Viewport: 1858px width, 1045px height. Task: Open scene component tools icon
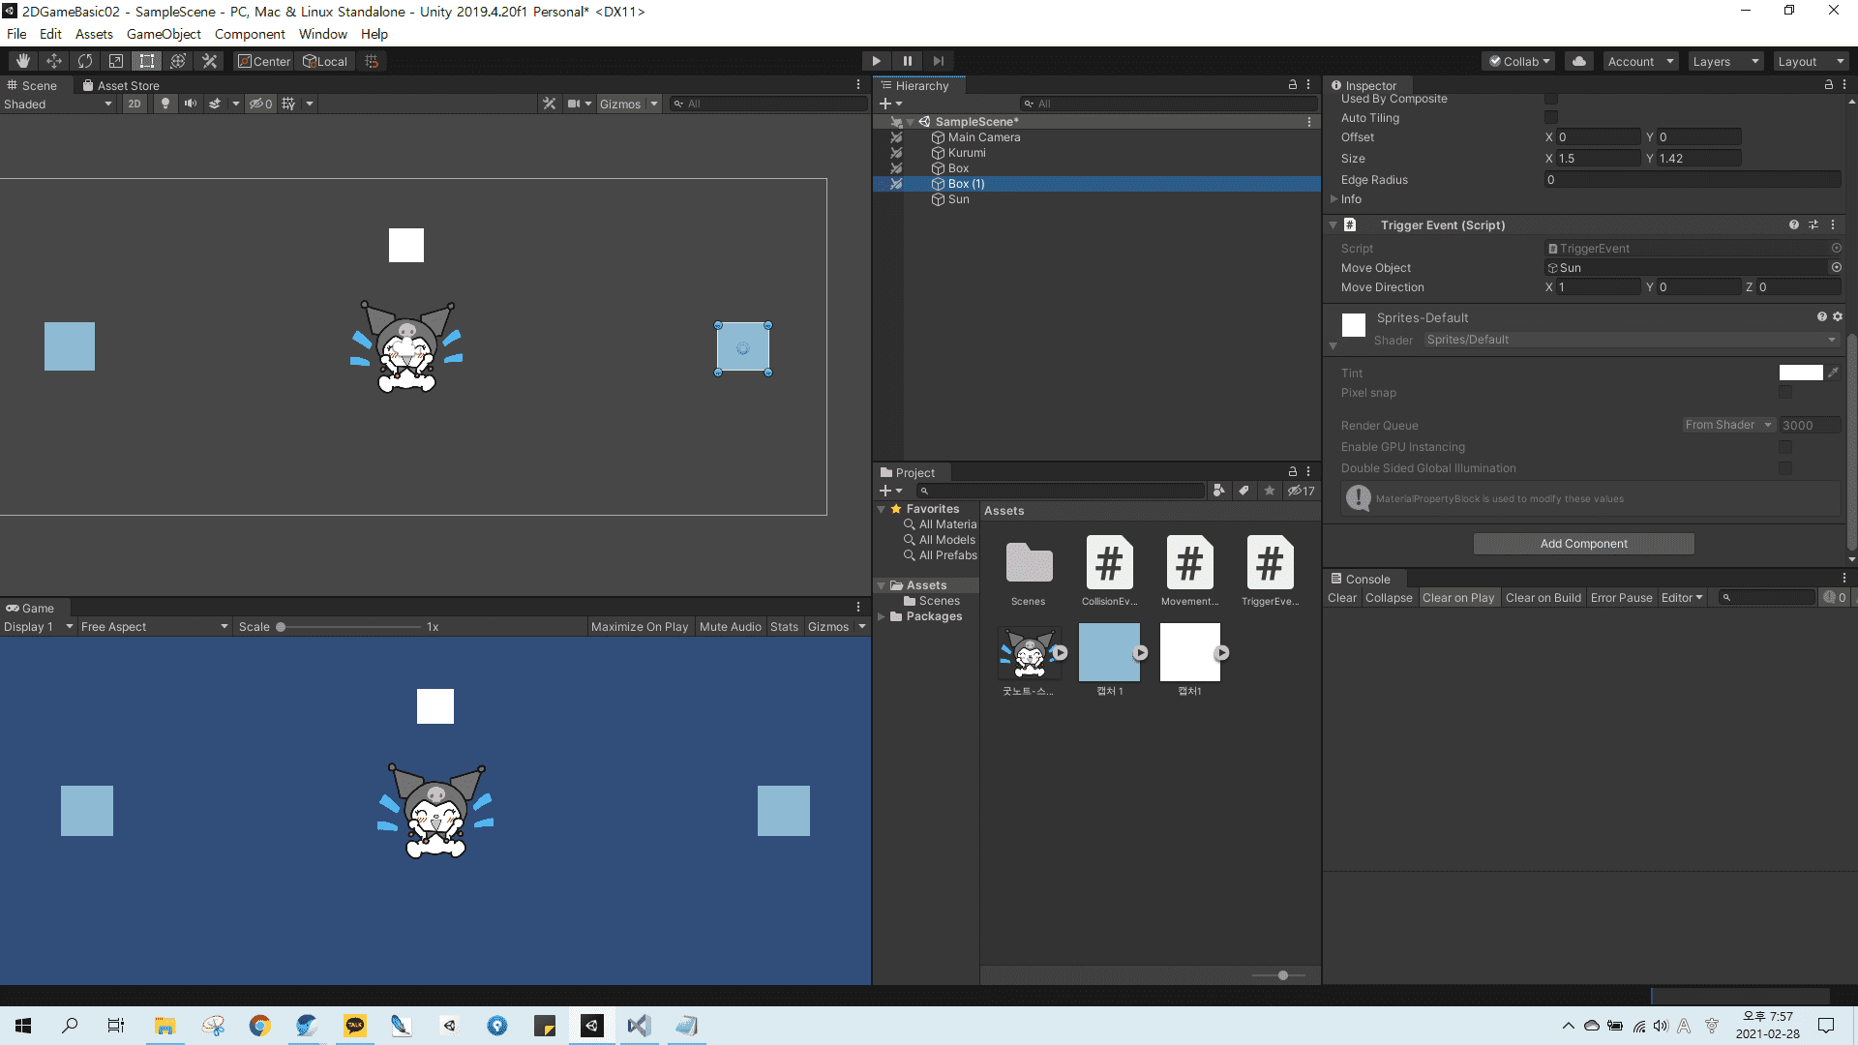tap(549, 104)
